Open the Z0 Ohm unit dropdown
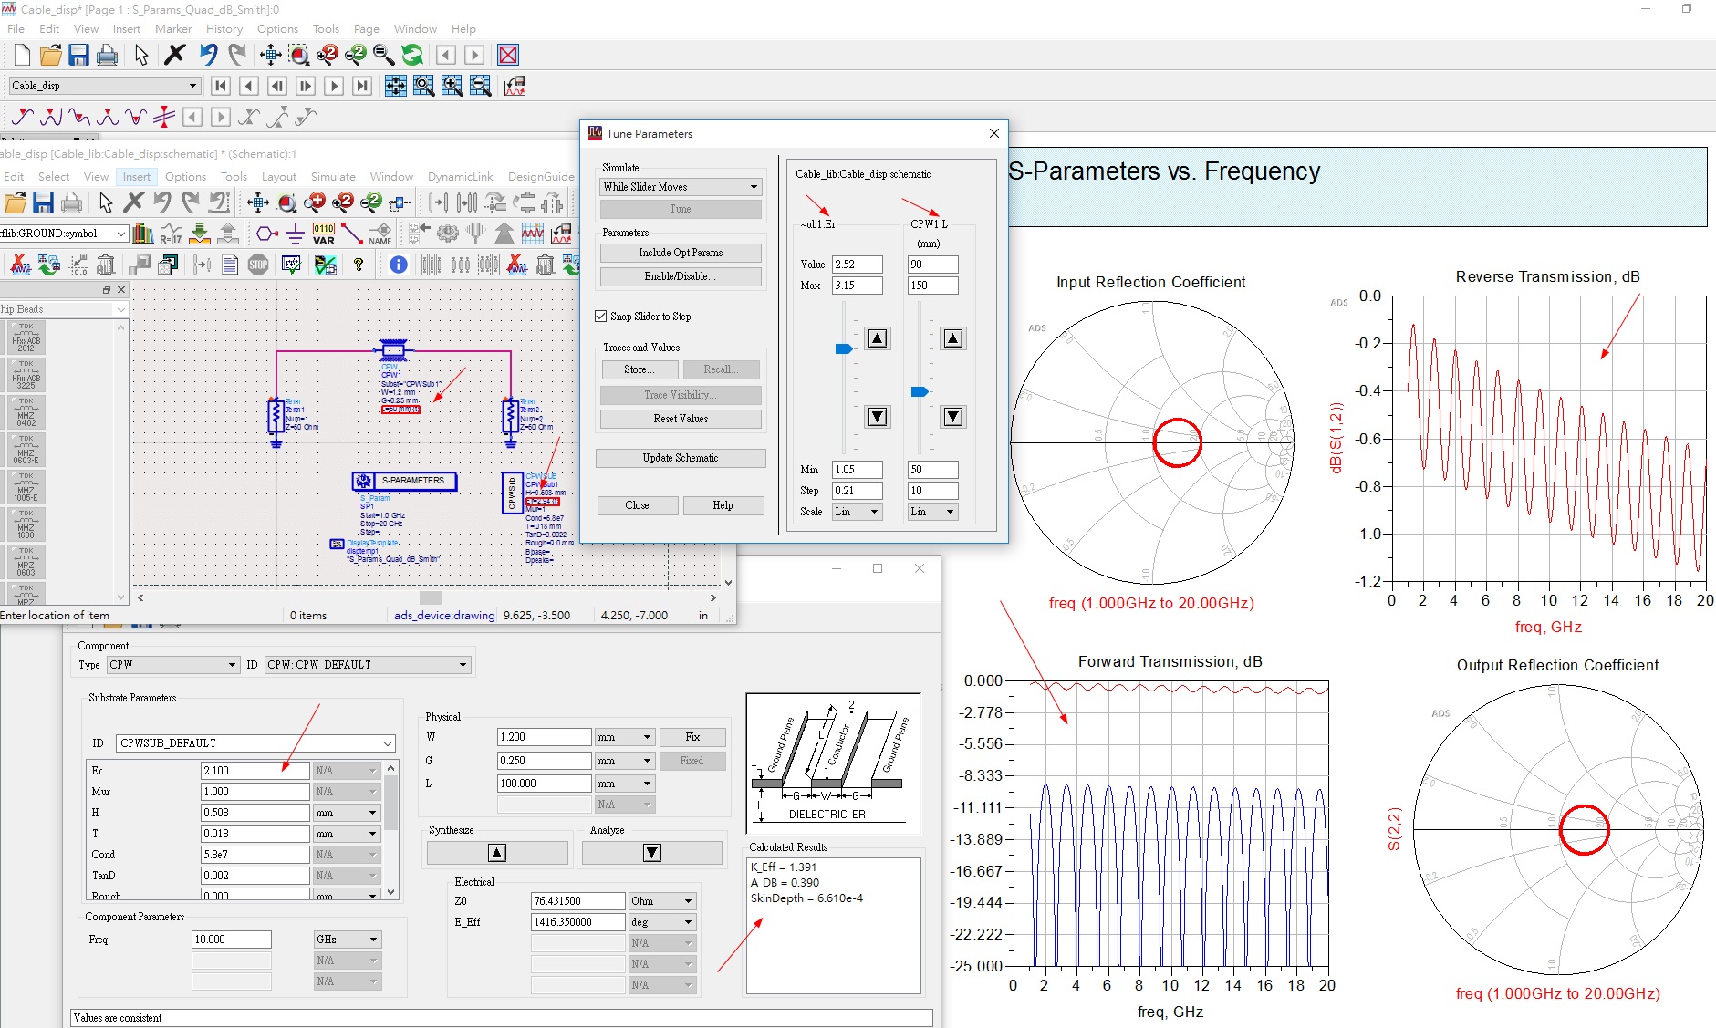This screenshot has height=1028, width=1716. 662,901
